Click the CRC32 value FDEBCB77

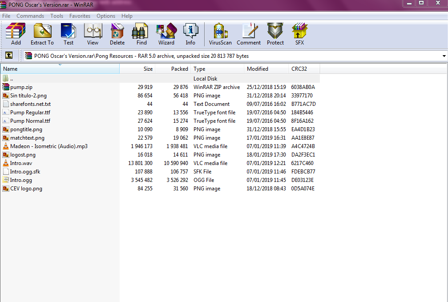(x=303, y=171)
